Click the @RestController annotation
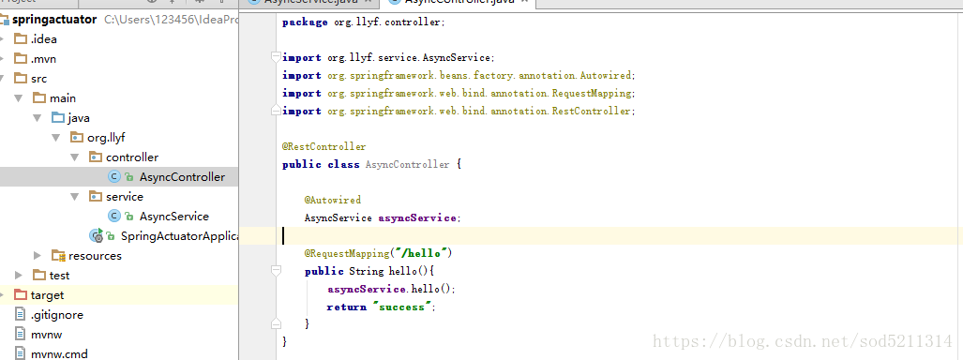Viewport: 963px width, 360px height. (x=324, y=147)
